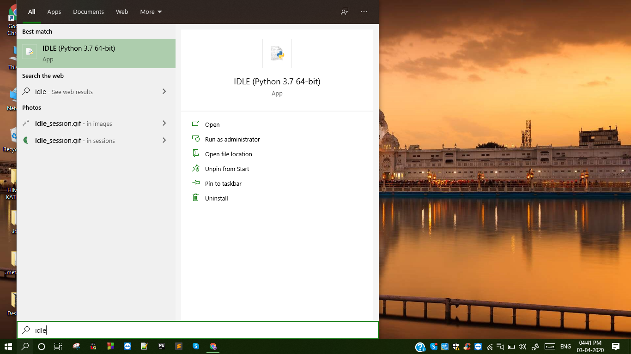The image size is (631, 354).
Task: Open Task View from the taskbar
Action: 58,347
